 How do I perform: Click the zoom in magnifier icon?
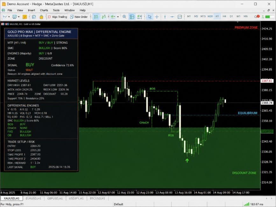click(x=124, y=17)
